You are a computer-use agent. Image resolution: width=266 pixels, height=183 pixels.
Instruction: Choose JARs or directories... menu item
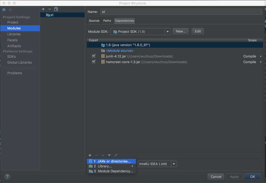(111, 161)
